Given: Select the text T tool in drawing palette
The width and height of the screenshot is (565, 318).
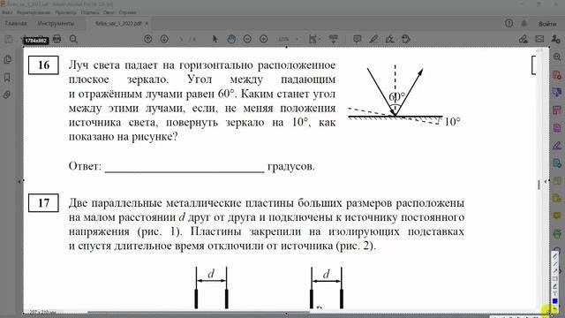Looking at the screenshot, I should [555, 293].
